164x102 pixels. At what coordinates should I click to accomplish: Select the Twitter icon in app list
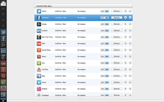[x=39, y=11]
